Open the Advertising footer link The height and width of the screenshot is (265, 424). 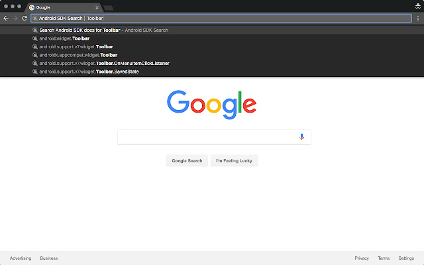(21, 258)
